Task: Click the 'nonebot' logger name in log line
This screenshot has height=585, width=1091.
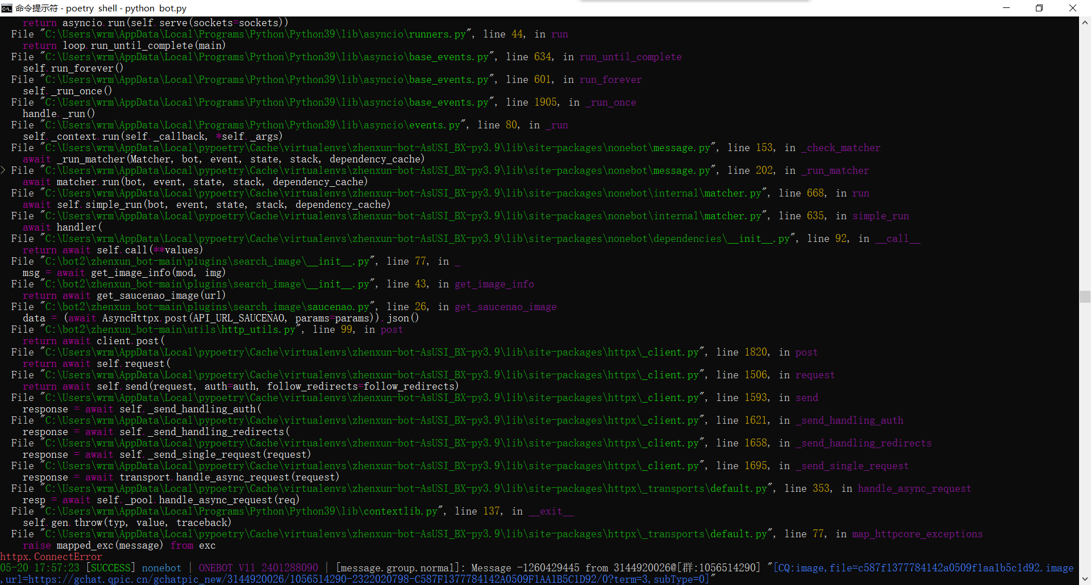Action: [x=162, y=568]
